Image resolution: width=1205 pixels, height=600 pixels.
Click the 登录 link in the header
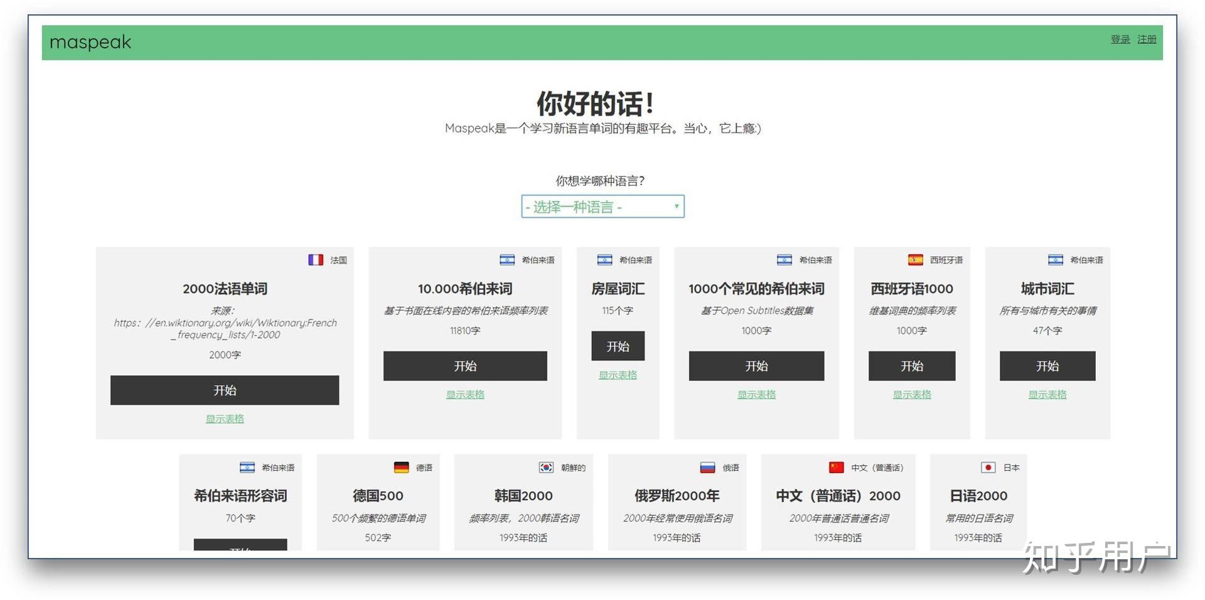[x=1120, y=39]
